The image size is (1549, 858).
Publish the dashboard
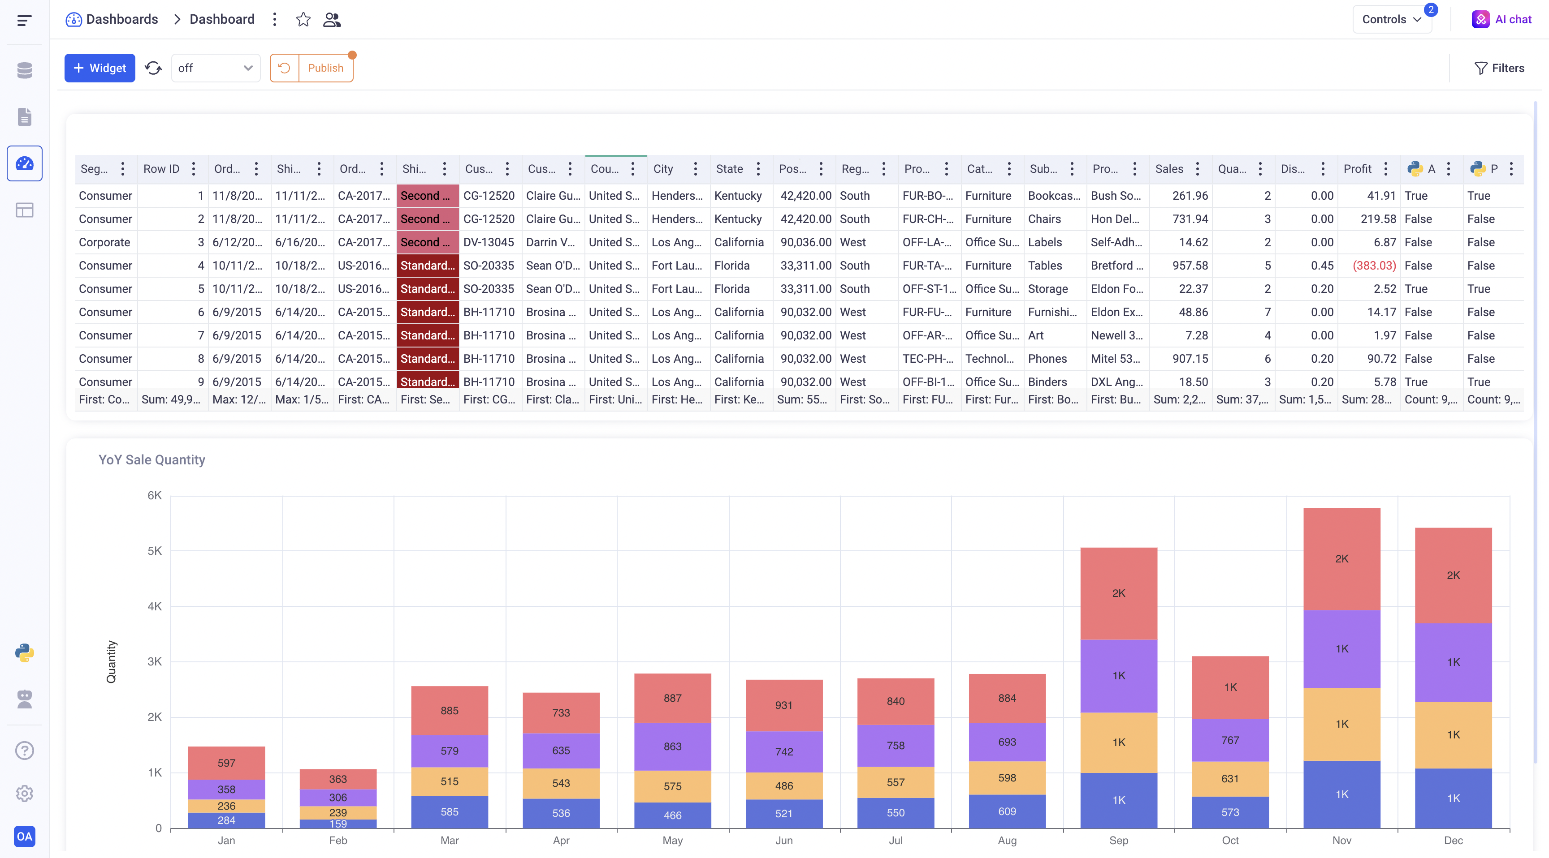point(325,68)
